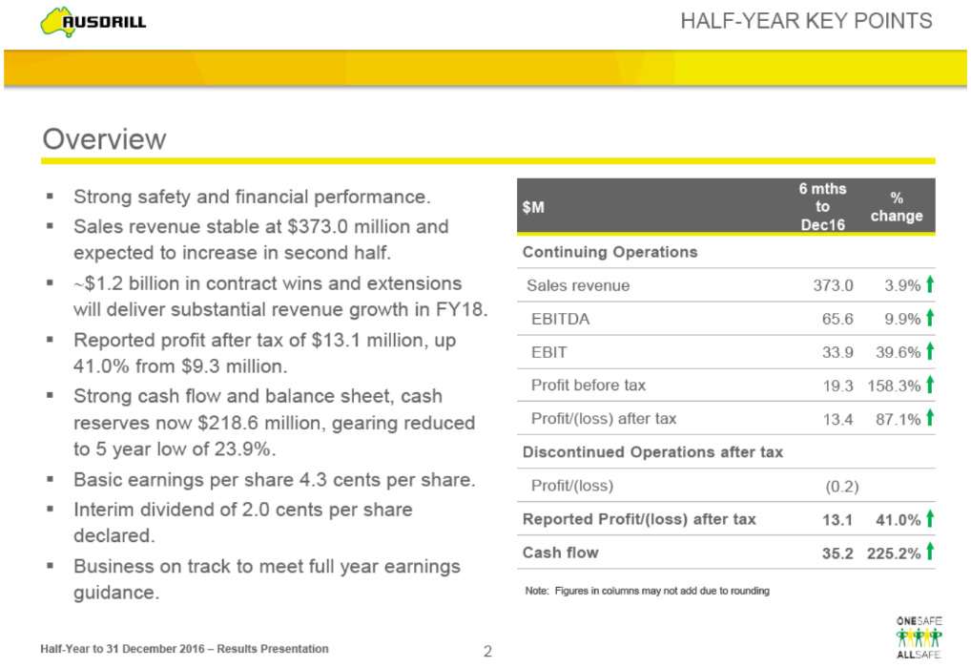Select the arrow next to Reported Profit 41.0%
The height and width of the screenshot is (668, 971).
[930, 519]
